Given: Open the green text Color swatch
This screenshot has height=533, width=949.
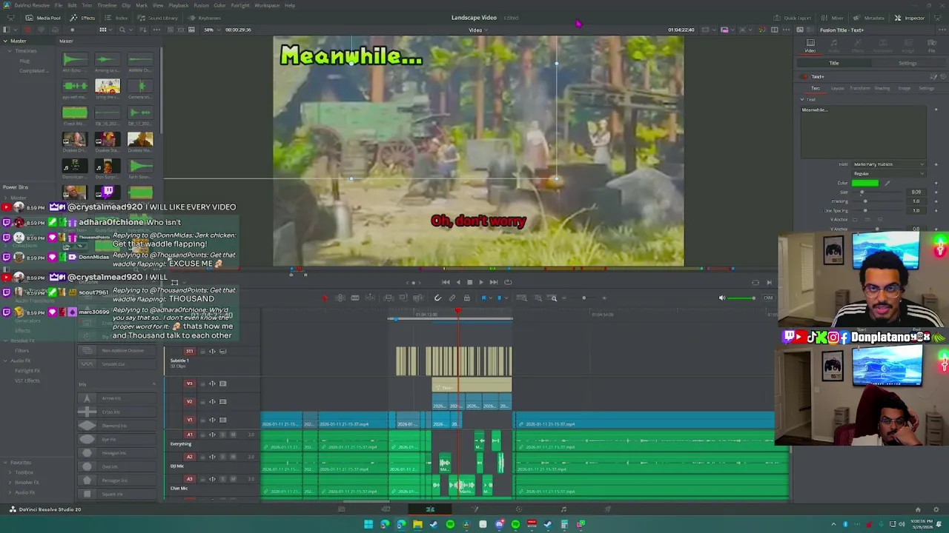Looking at the screenshot, I should click(x=864, y=183).
